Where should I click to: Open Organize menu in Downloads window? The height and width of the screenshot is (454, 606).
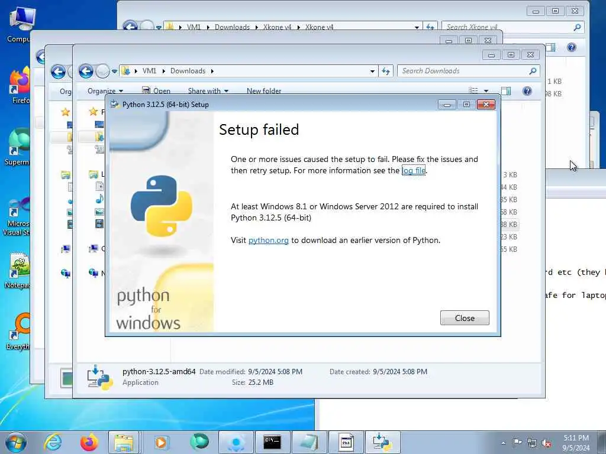click(105, 91)
